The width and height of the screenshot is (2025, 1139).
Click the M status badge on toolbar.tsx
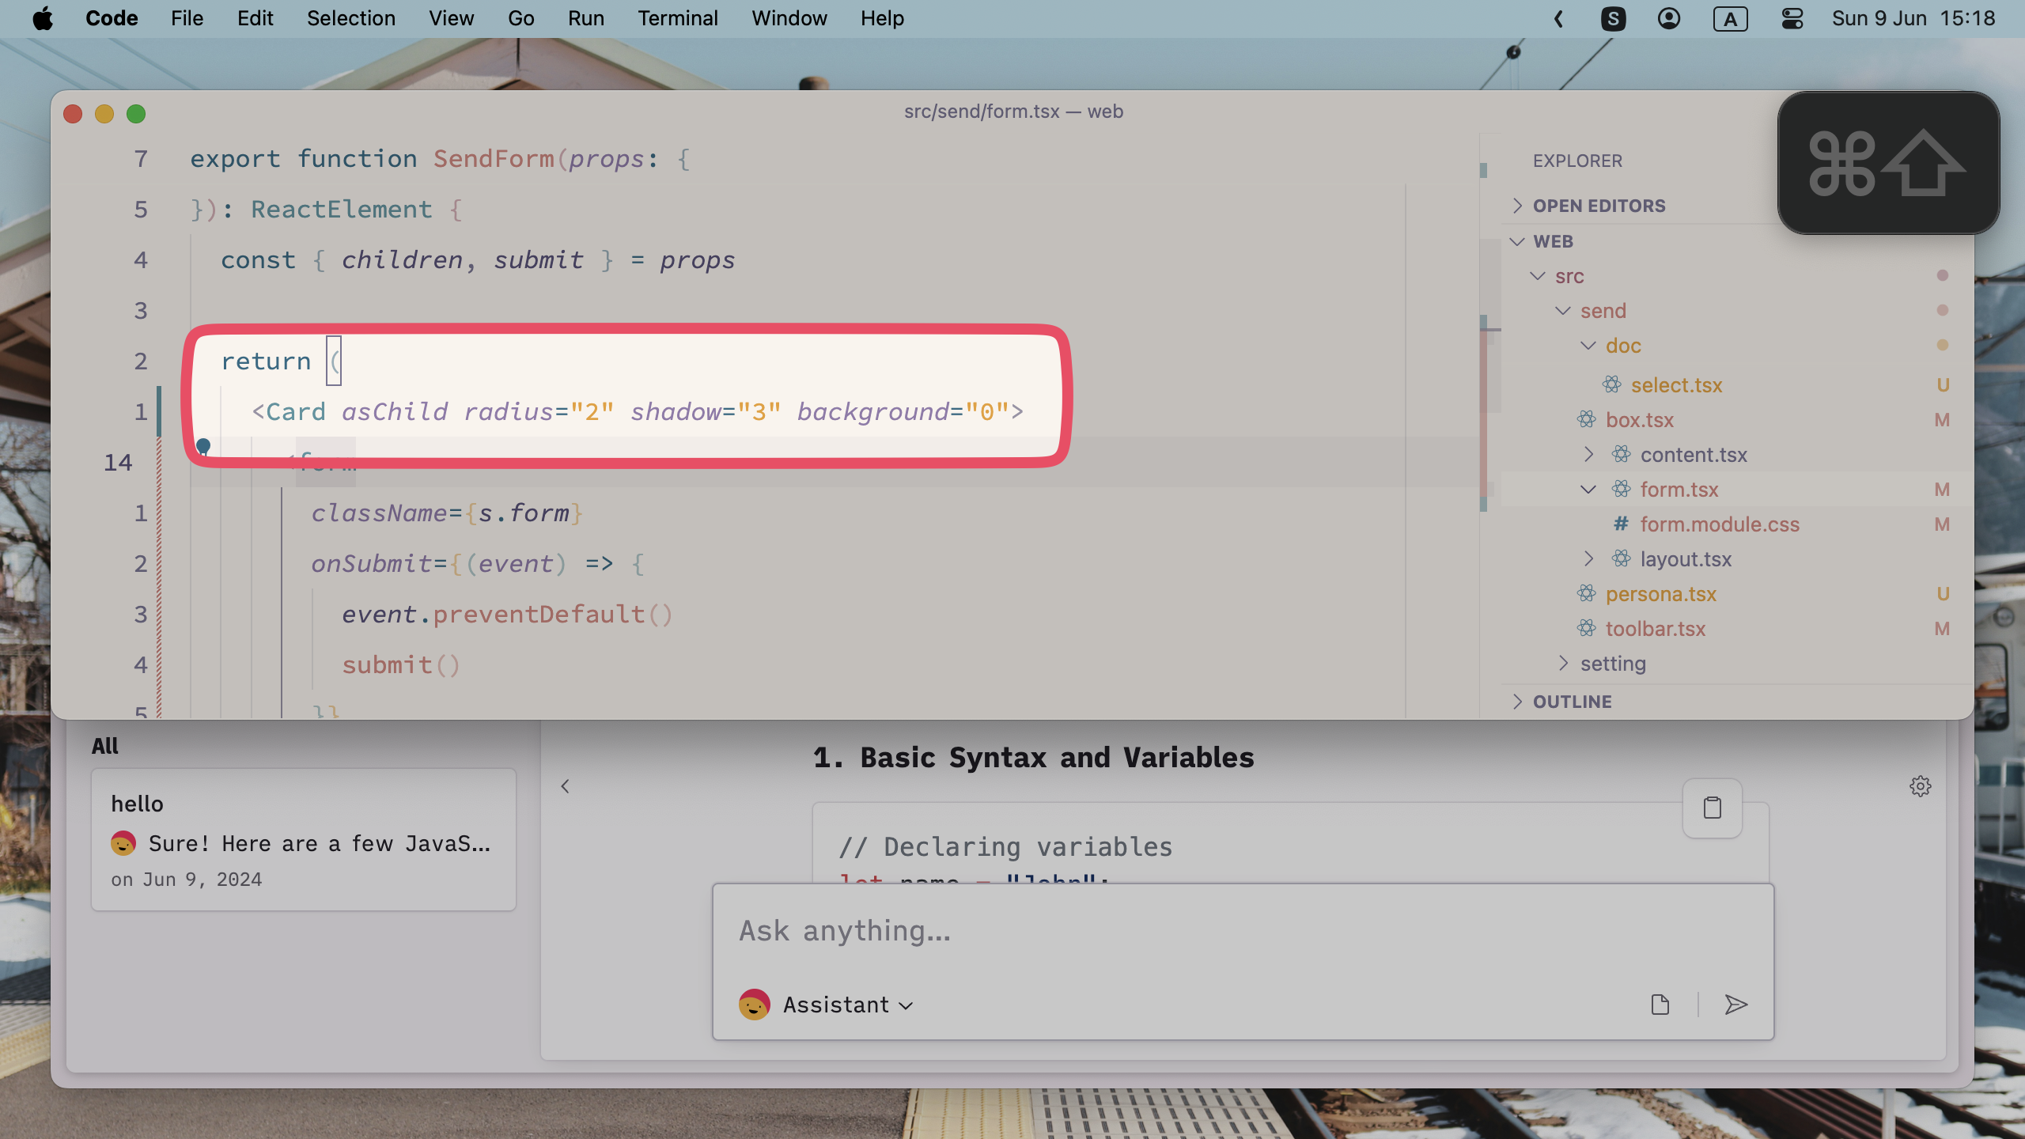(1942, 629)
